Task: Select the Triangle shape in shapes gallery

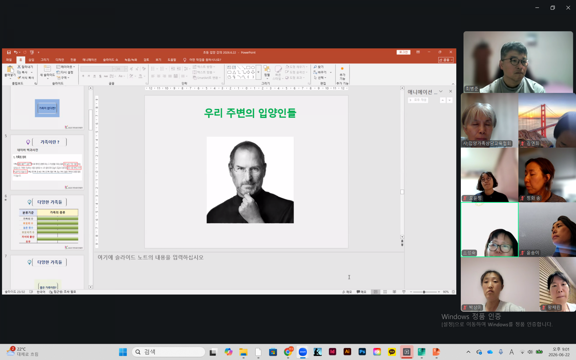Action: pyautogui.click(x=234, y=72)
